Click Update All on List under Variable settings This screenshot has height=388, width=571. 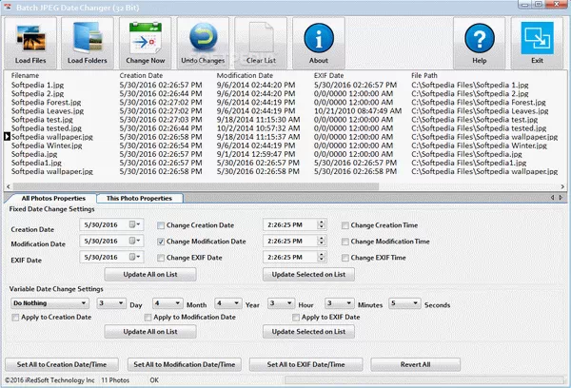[150, 332]
